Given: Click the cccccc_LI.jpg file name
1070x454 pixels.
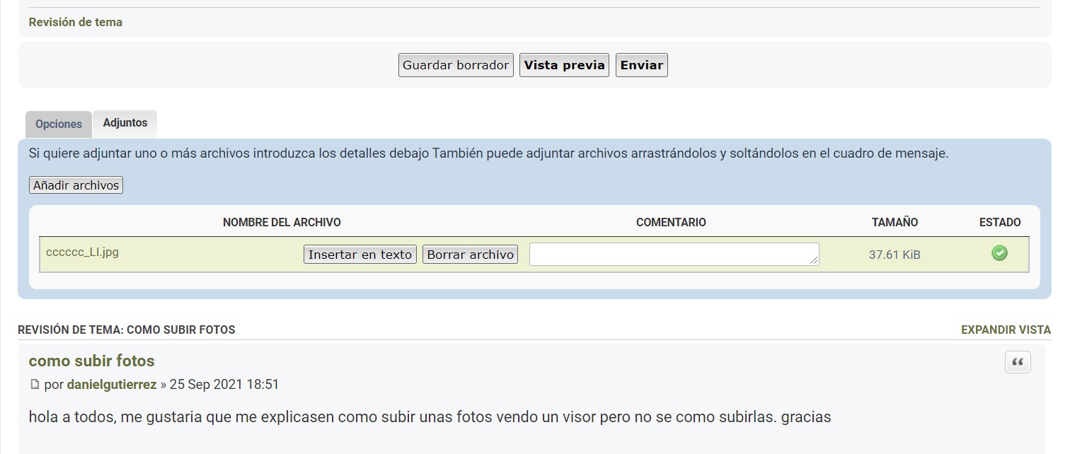Looking at the screenshot, I should tap(82, 252).
